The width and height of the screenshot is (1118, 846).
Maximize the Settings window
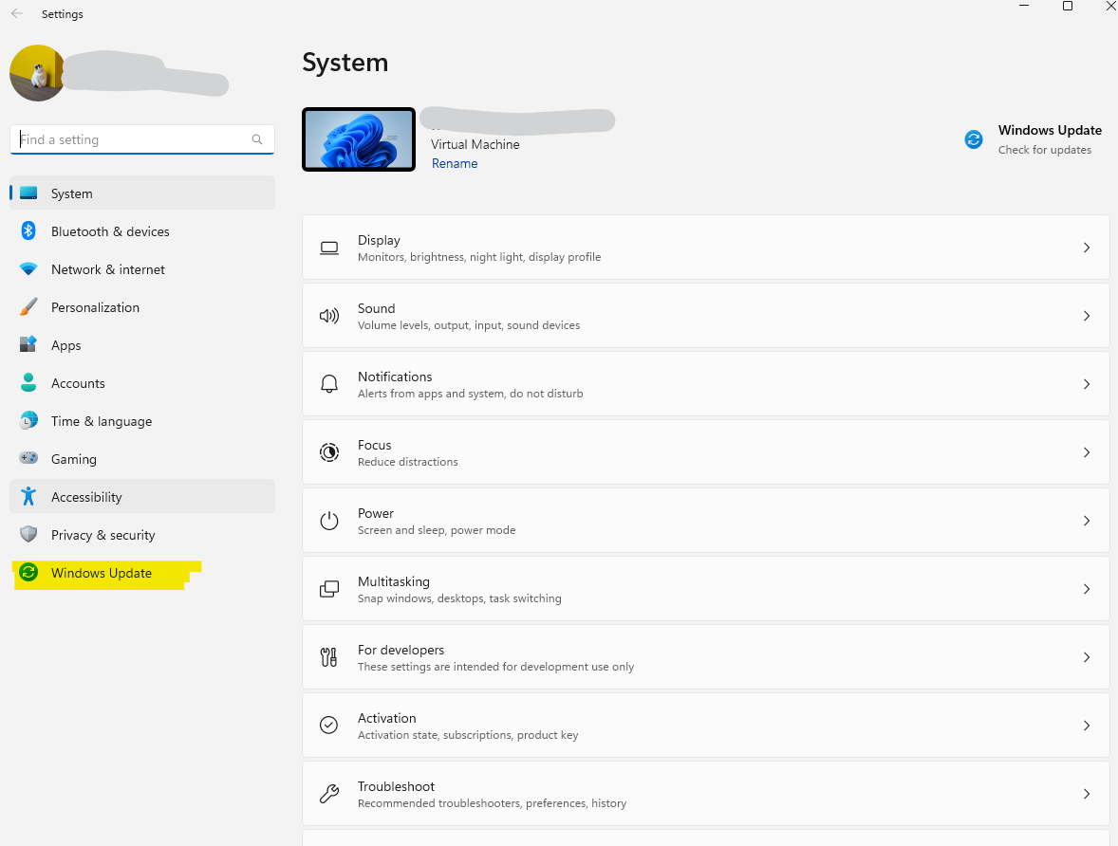(1068, 7)
